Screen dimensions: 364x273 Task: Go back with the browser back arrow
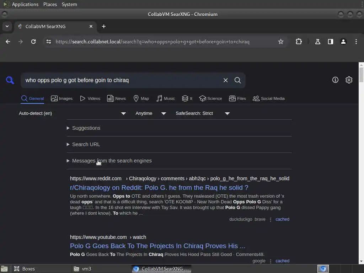8,42
